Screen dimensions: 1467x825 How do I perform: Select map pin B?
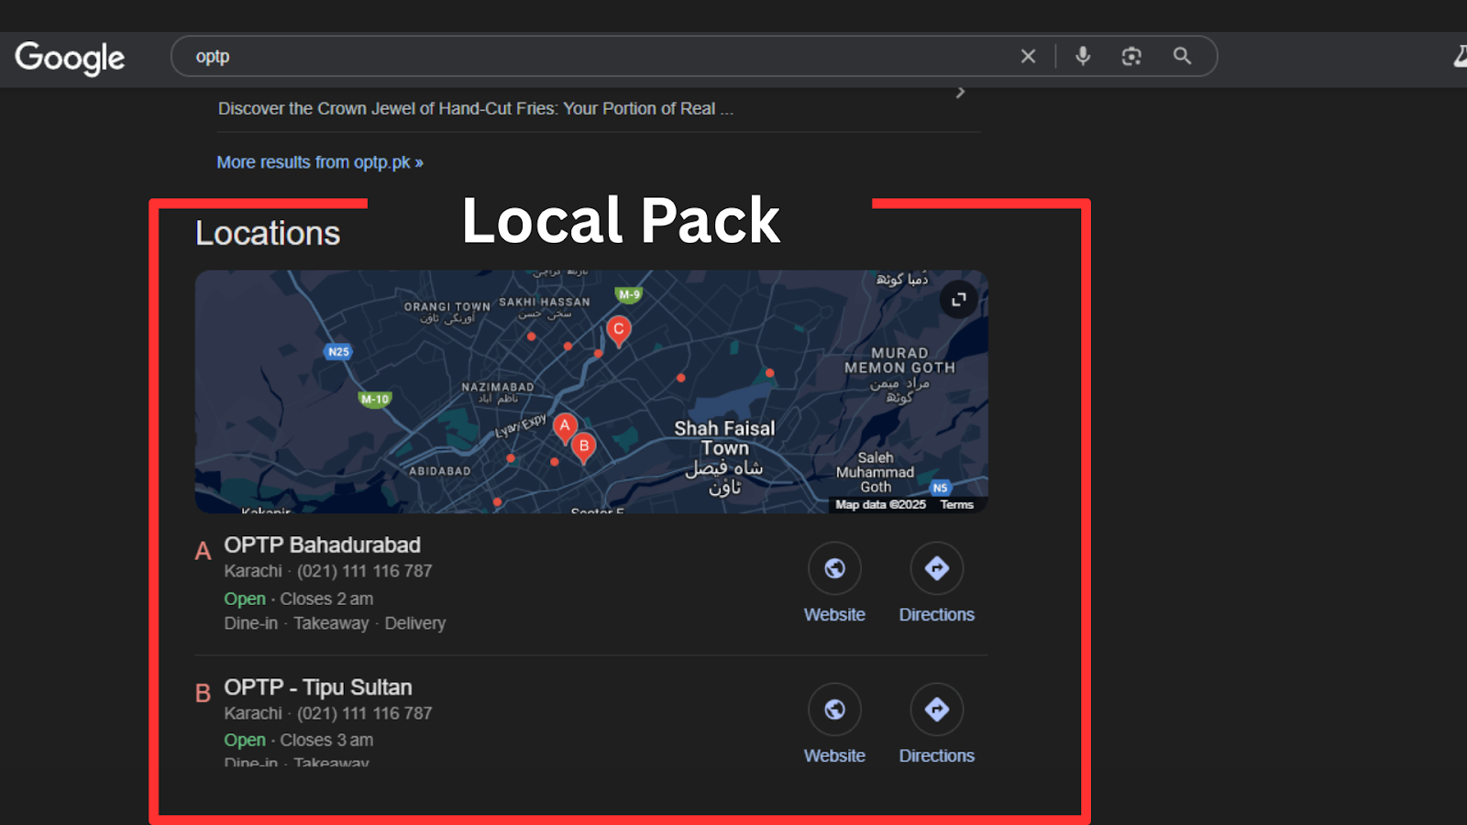point(584,447)
